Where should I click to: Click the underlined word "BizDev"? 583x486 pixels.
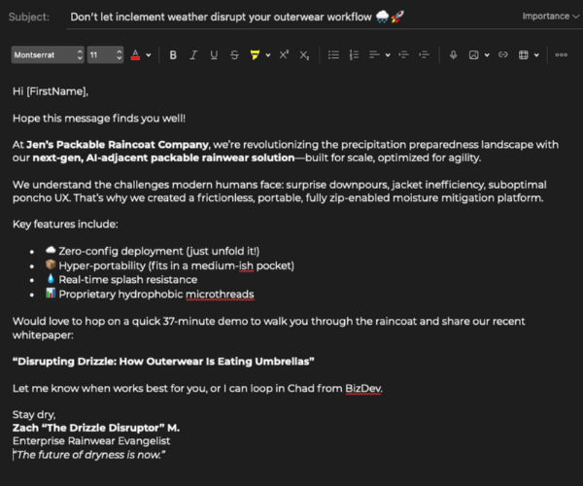pos(362,389)
